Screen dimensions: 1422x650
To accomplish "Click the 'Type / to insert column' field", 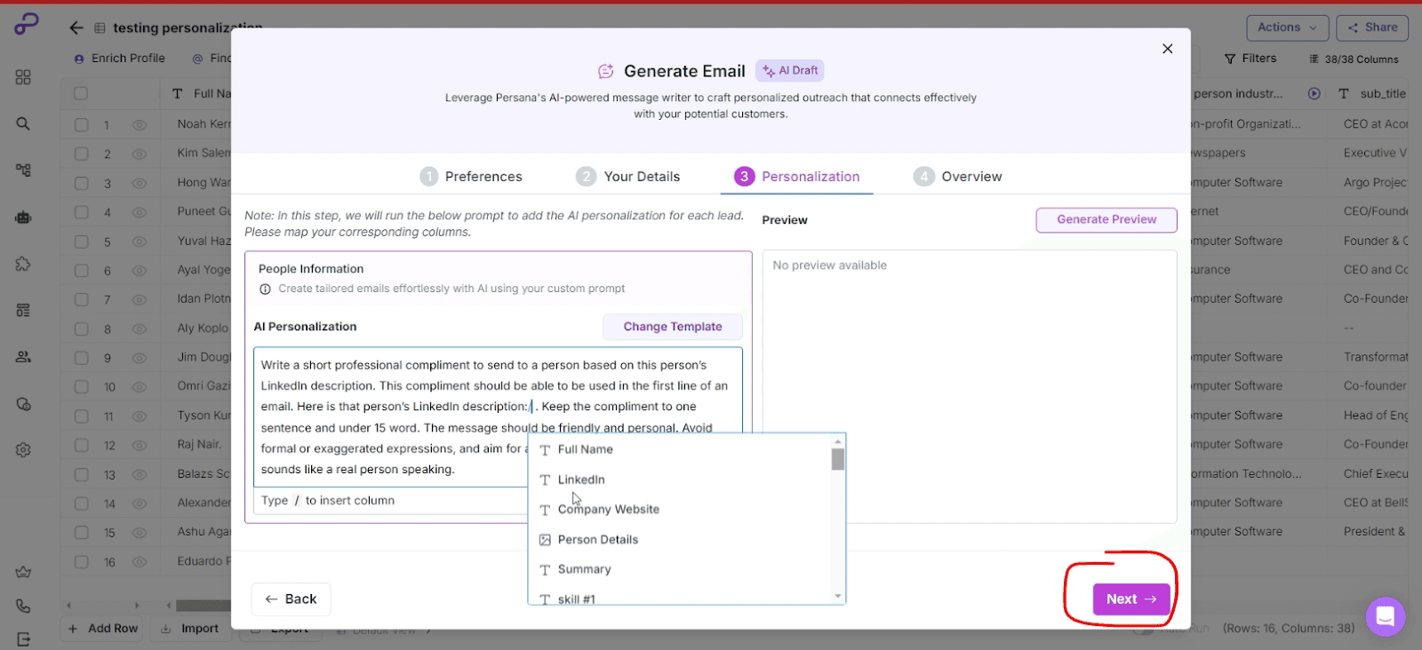I will (391, 501).
